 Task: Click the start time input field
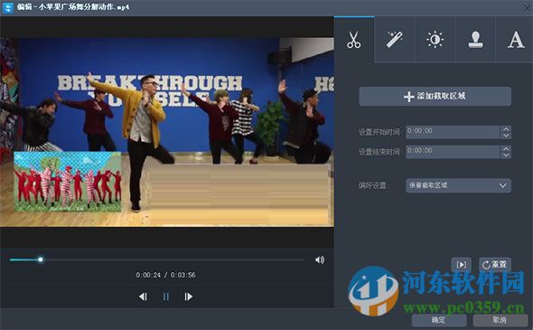[x=453, y=132]
